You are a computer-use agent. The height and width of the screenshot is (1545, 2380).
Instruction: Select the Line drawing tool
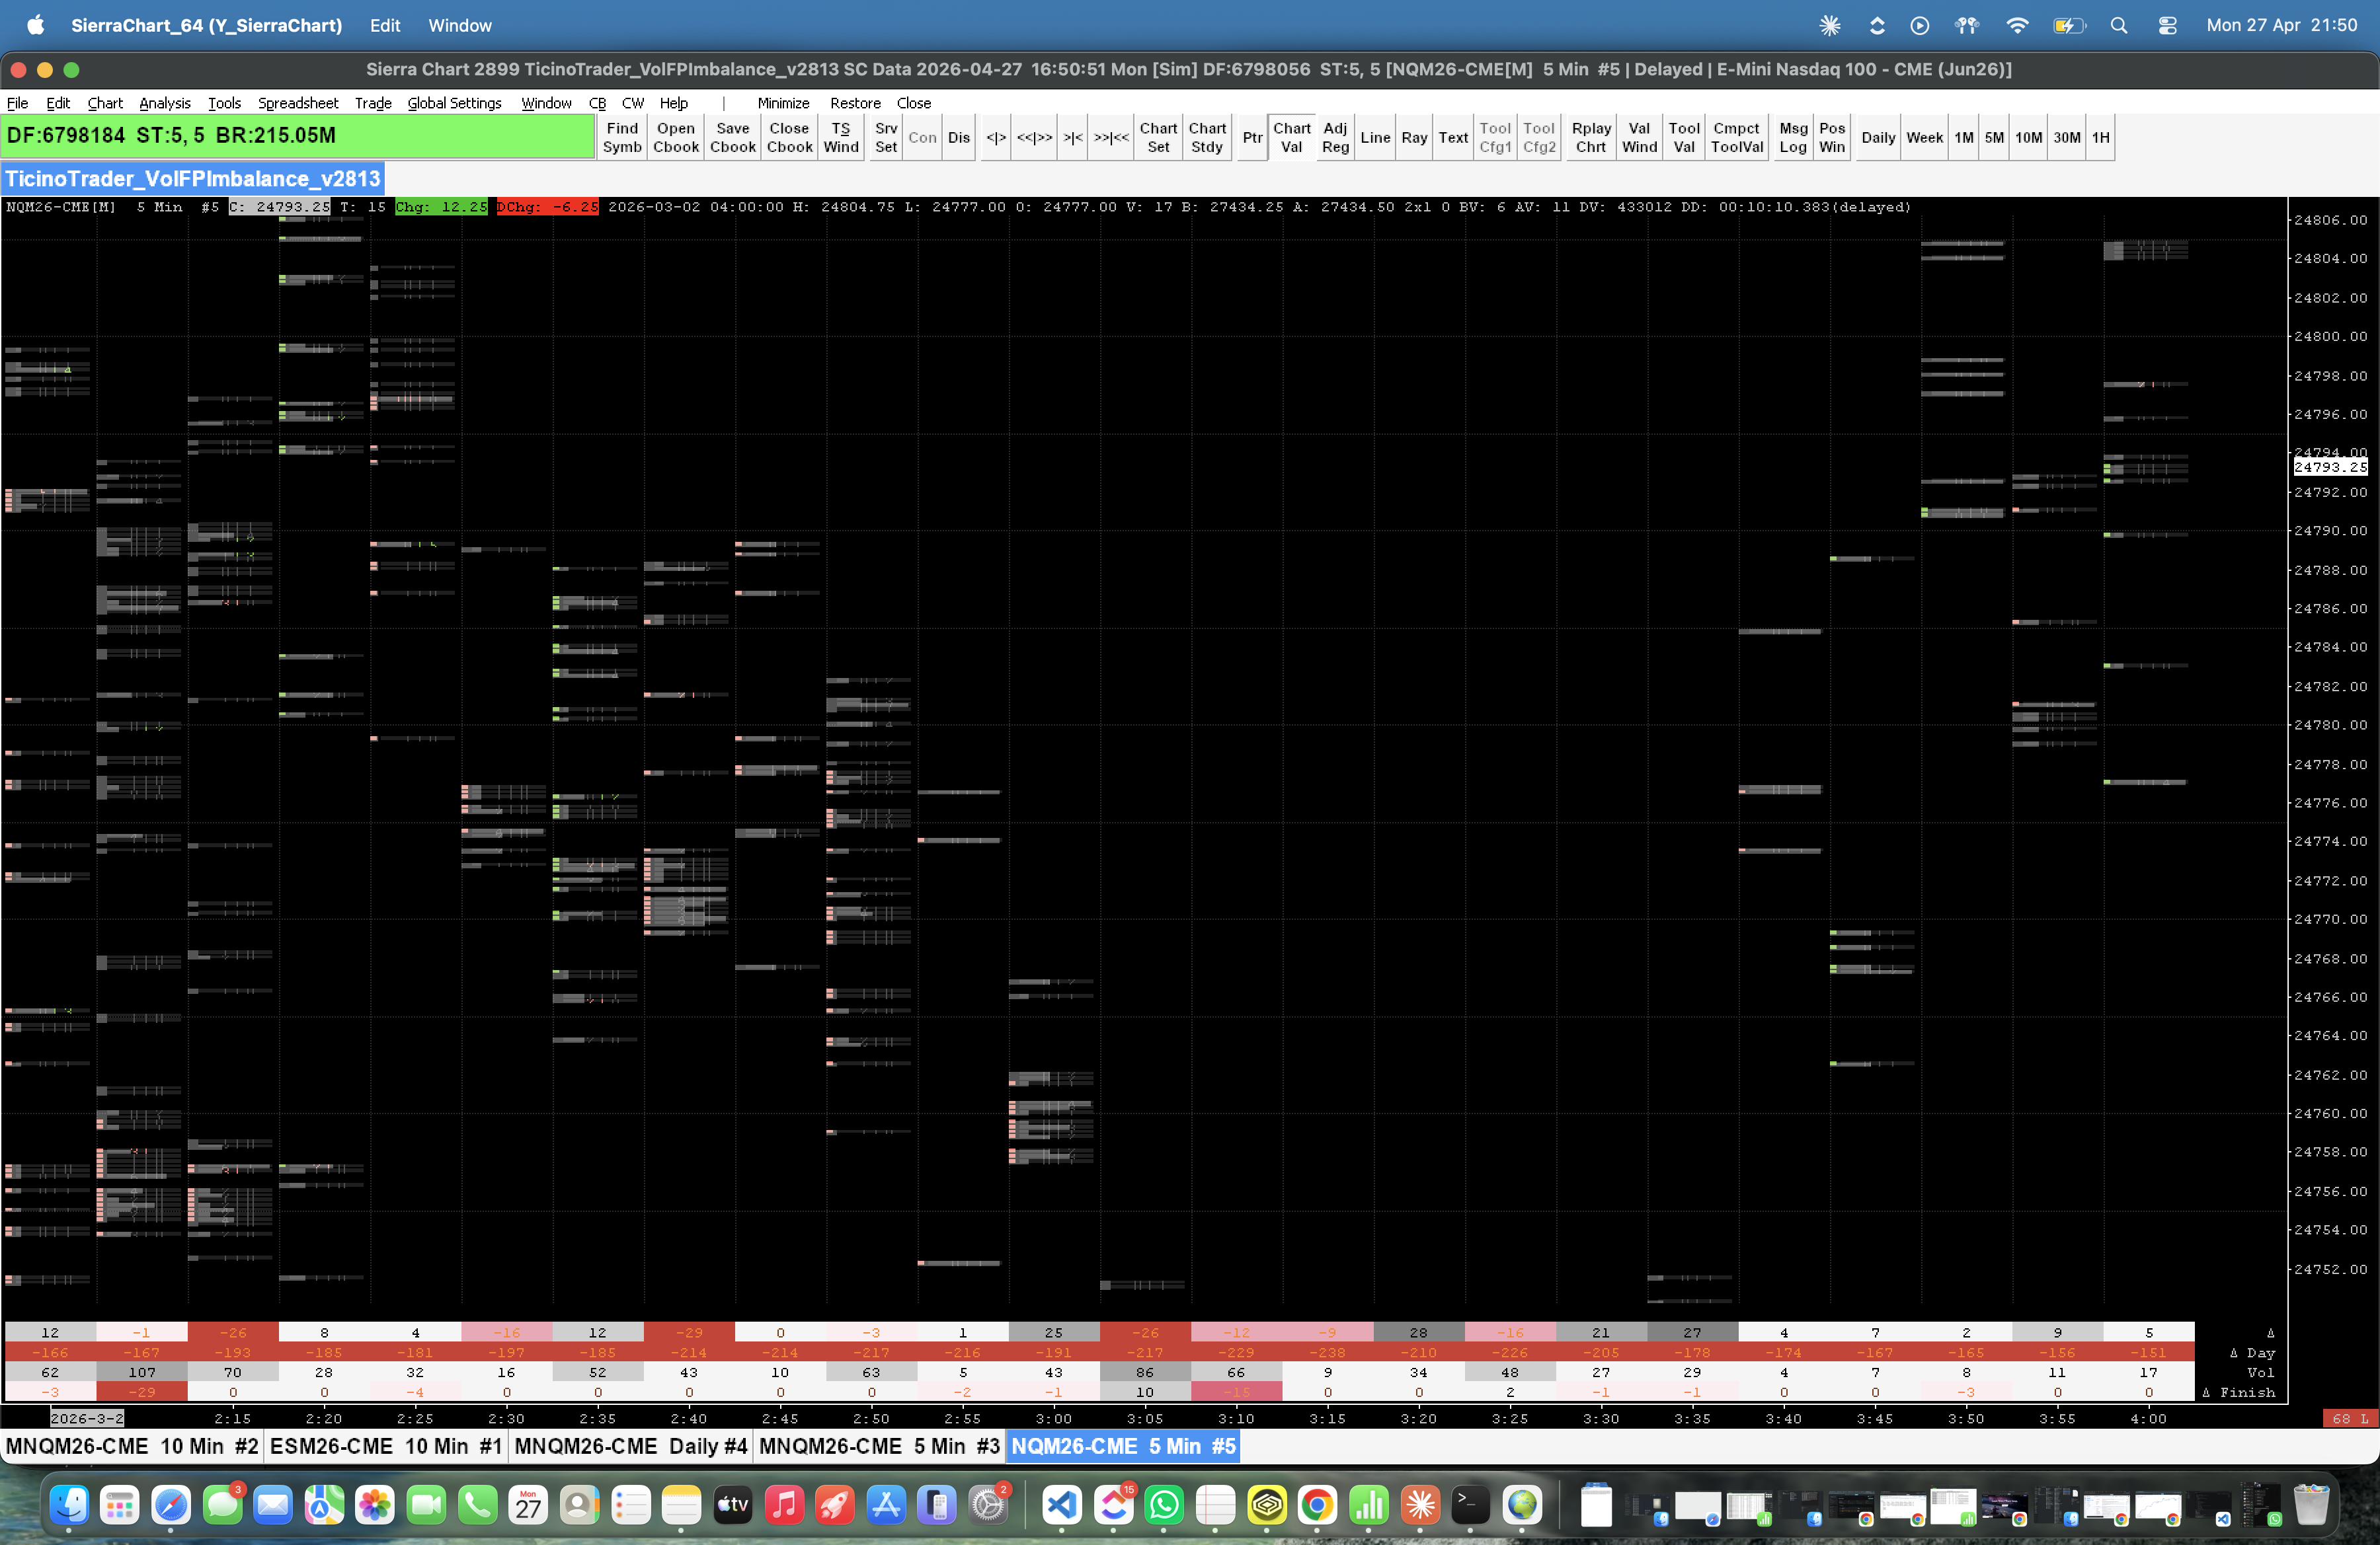[1374, 137]
